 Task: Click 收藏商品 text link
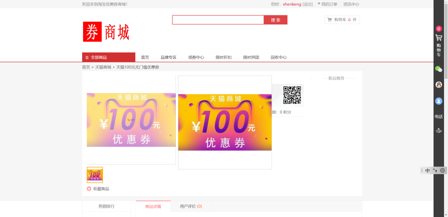(x=101, y=189)
